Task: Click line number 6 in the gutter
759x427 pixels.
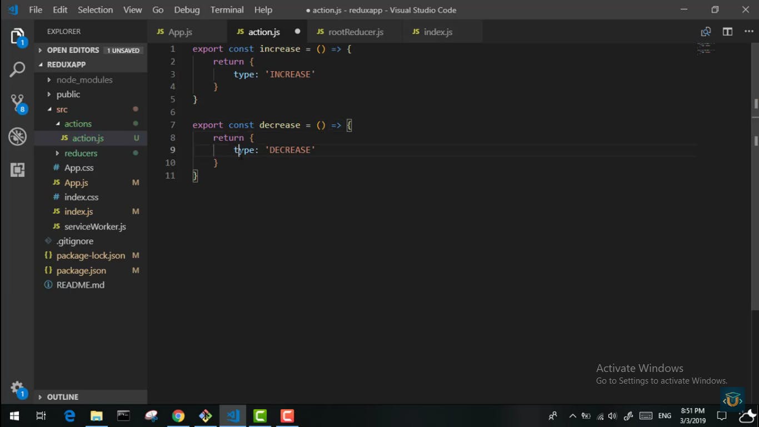Action: (x=173, y=112)
